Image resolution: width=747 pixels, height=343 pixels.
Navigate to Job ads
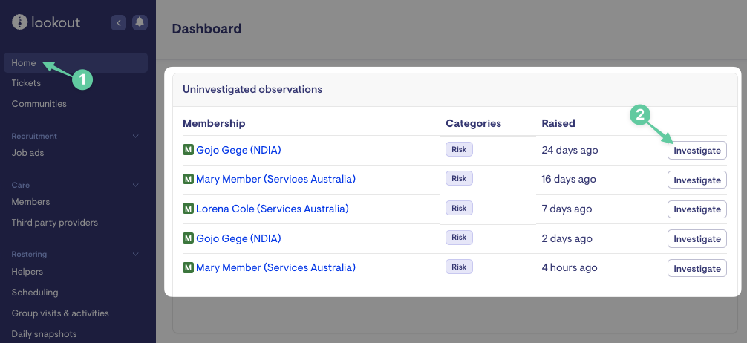coord(27,153)
